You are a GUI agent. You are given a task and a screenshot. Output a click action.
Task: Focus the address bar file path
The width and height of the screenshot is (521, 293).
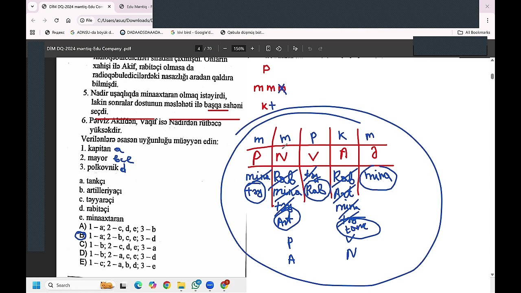(125, 20)
